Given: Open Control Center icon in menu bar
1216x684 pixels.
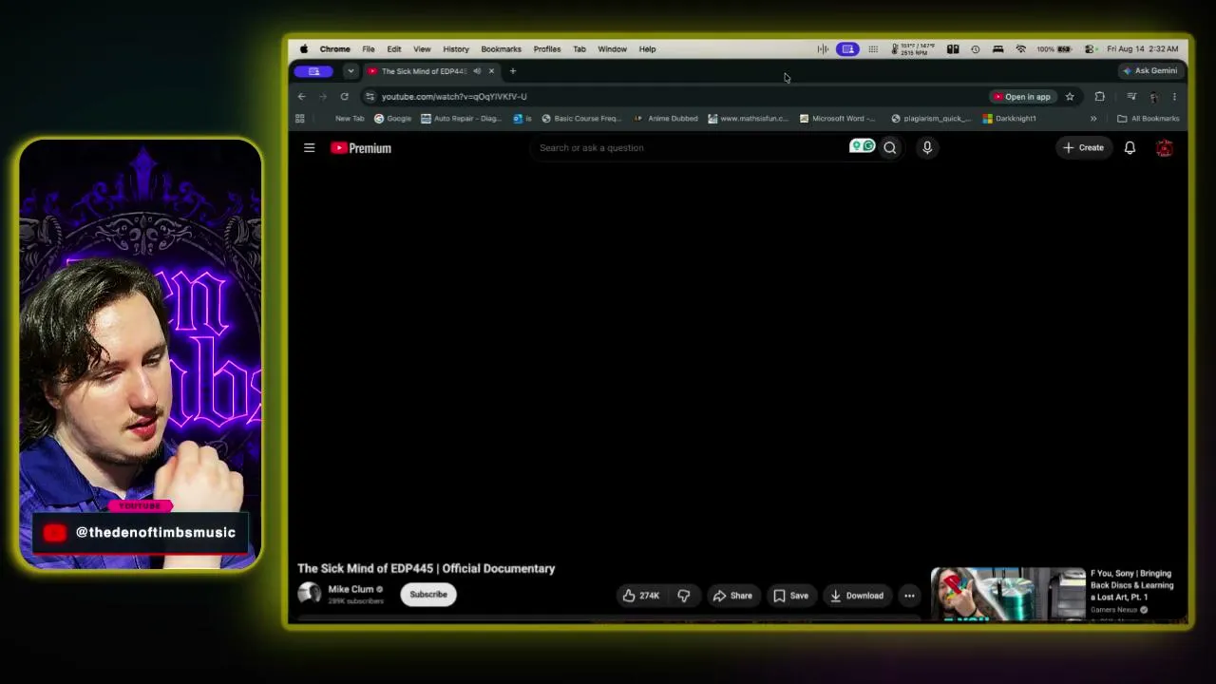Looking at the screenshot, I should tap(1090, 49).
